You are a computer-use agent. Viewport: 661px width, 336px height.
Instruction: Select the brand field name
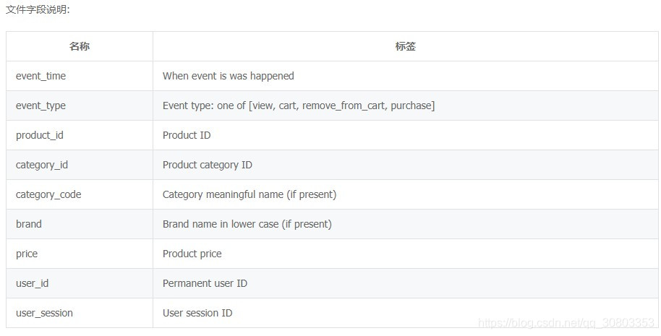pos(29,224)
